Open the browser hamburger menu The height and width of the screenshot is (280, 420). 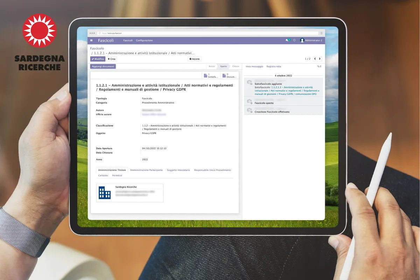click(x=321, y=33)
